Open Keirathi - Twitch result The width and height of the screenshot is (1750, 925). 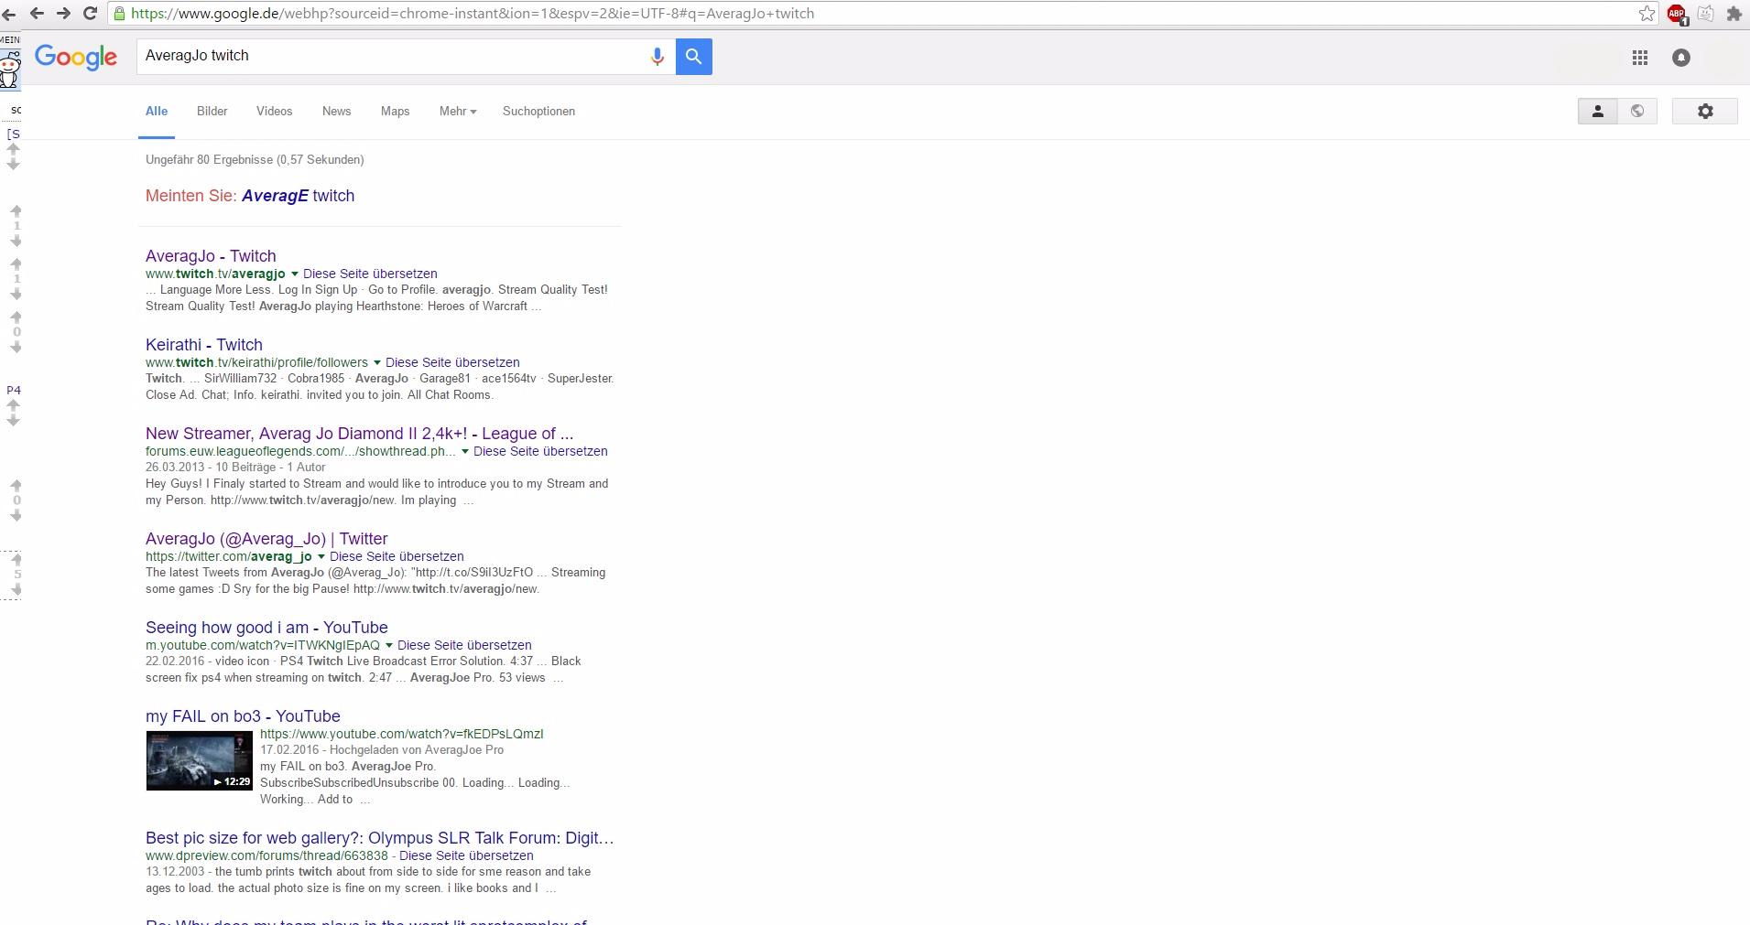tap(204, 345)
